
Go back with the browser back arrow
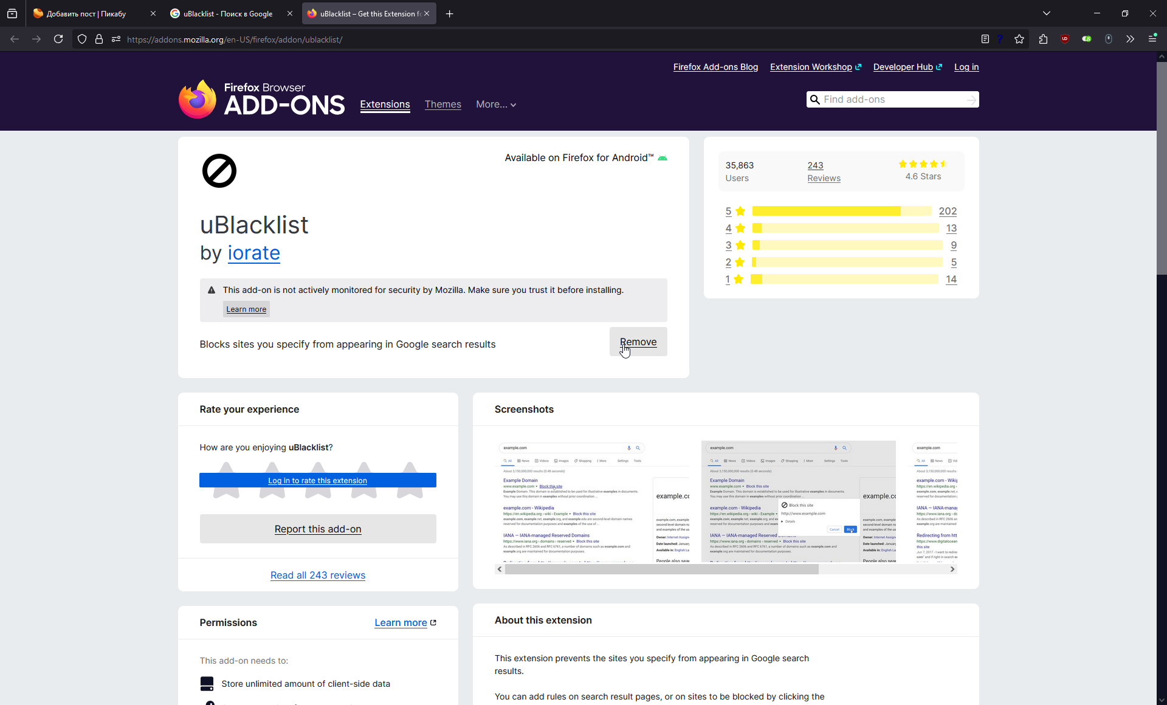click(15, 39)
